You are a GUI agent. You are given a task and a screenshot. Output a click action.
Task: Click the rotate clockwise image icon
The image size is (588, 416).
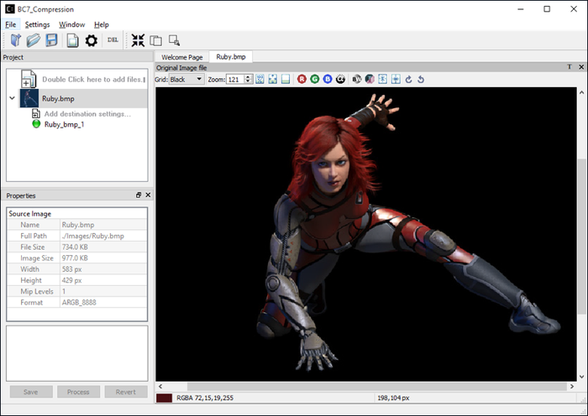coord(408,79)
